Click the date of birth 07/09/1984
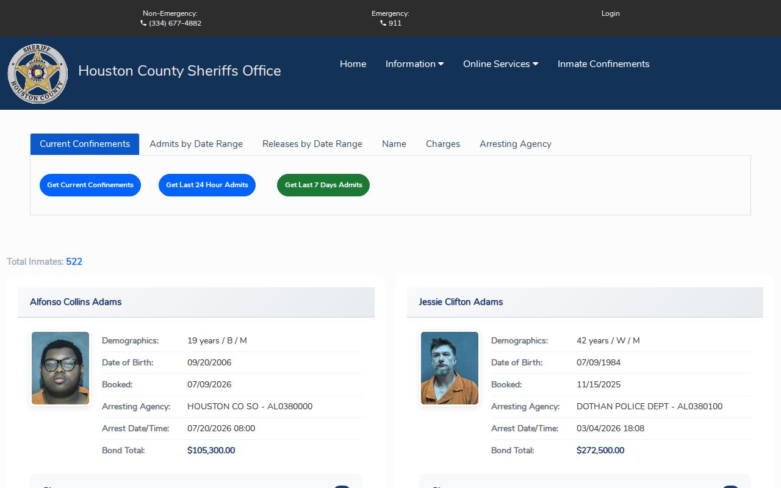This screenshot has height=488, width=781. [599, 363]
